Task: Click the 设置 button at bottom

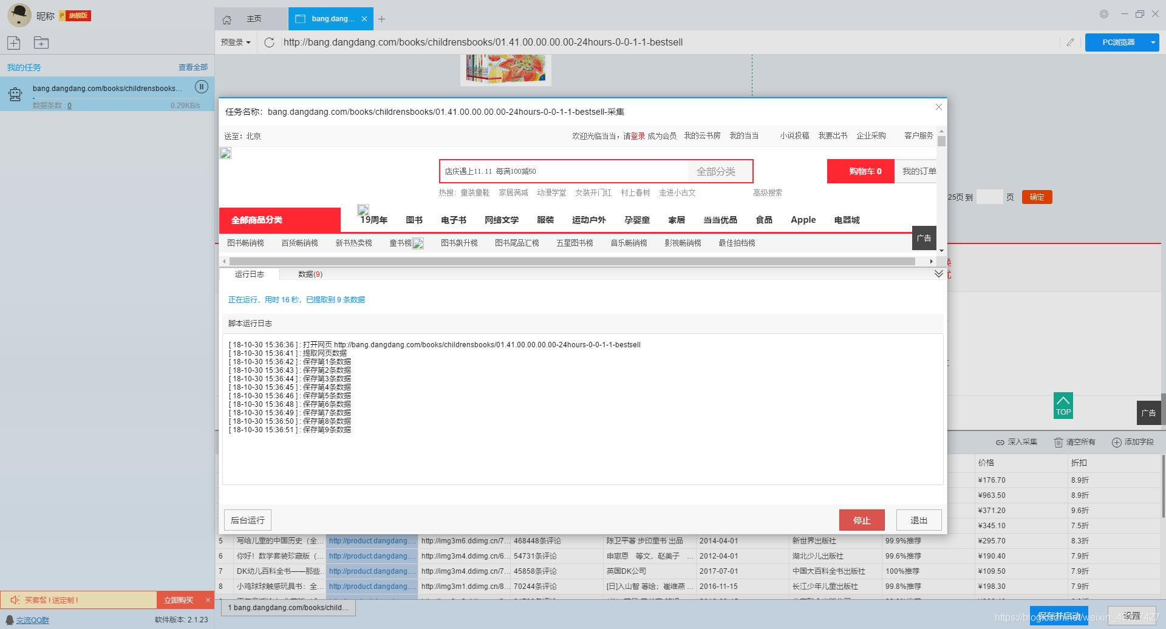Action: pos(1131,616)
